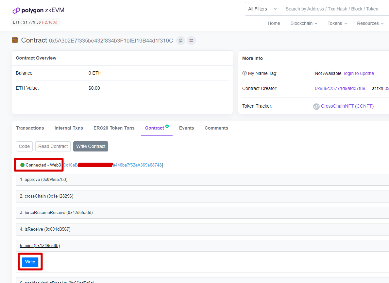
Task: Expand the Blockchain menu
Action: (x=304, y=23)
